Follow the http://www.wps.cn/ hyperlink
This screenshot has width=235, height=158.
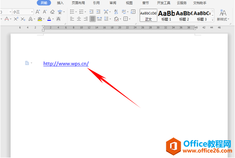point(66,64)
